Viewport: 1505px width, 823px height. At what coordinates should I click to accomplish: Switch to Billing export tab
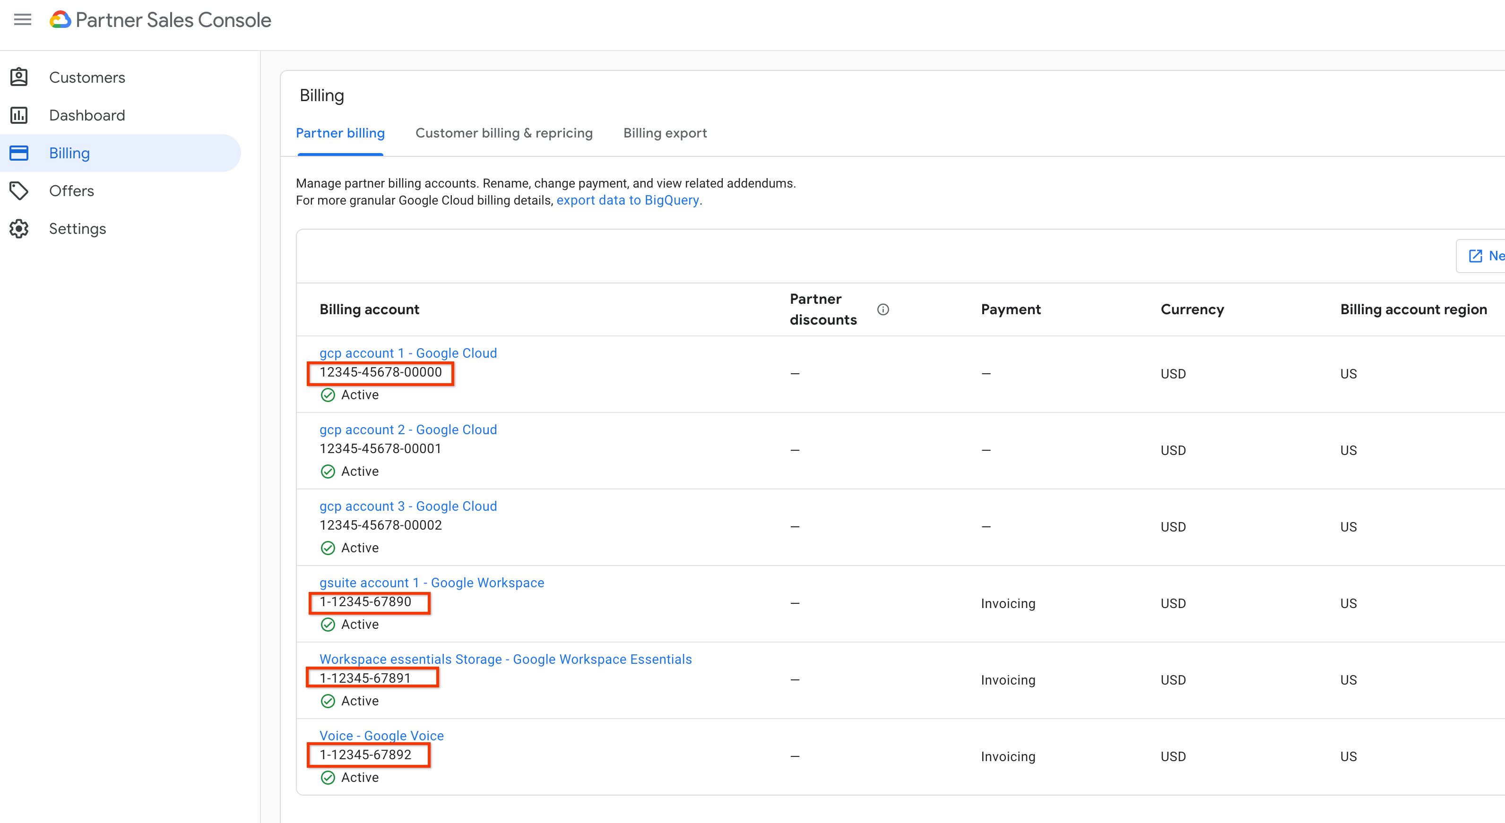click(x=665, y=133)
